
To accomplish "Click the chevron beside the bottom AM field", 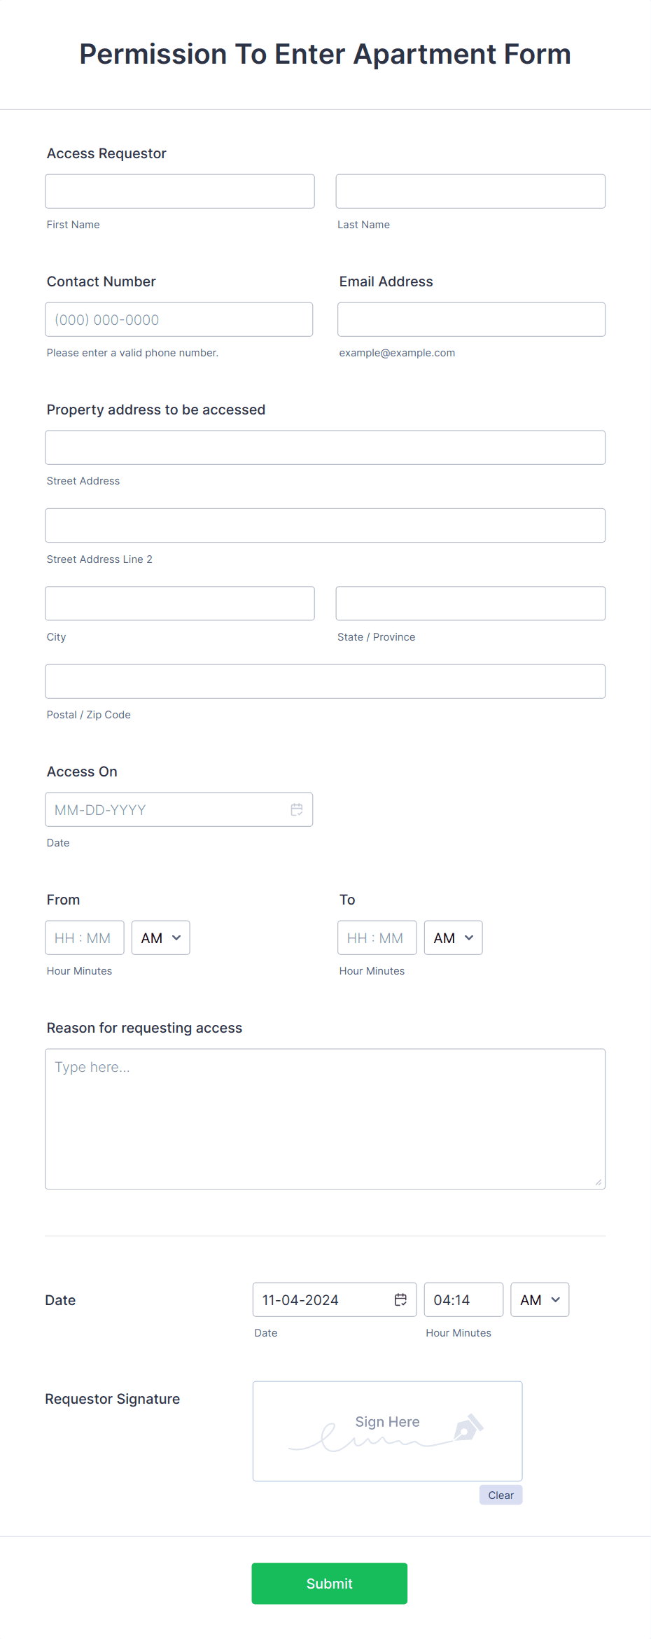I will [555, 1299].
